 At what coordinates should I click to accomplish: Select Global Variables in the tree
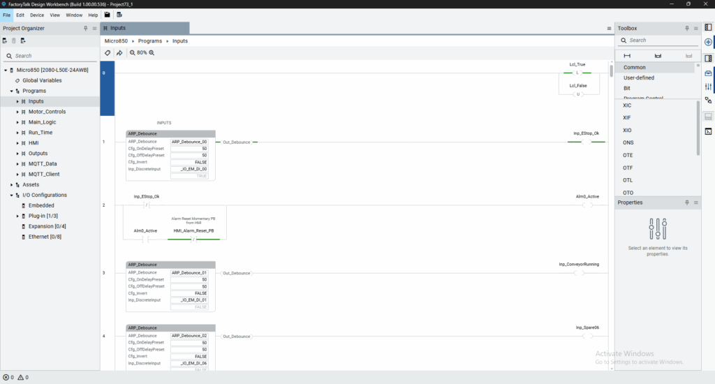pos(42,81)
